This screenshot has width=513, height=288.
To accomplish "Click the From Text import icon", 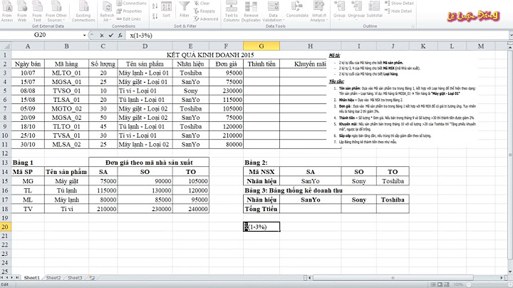I will click(37, 11).
